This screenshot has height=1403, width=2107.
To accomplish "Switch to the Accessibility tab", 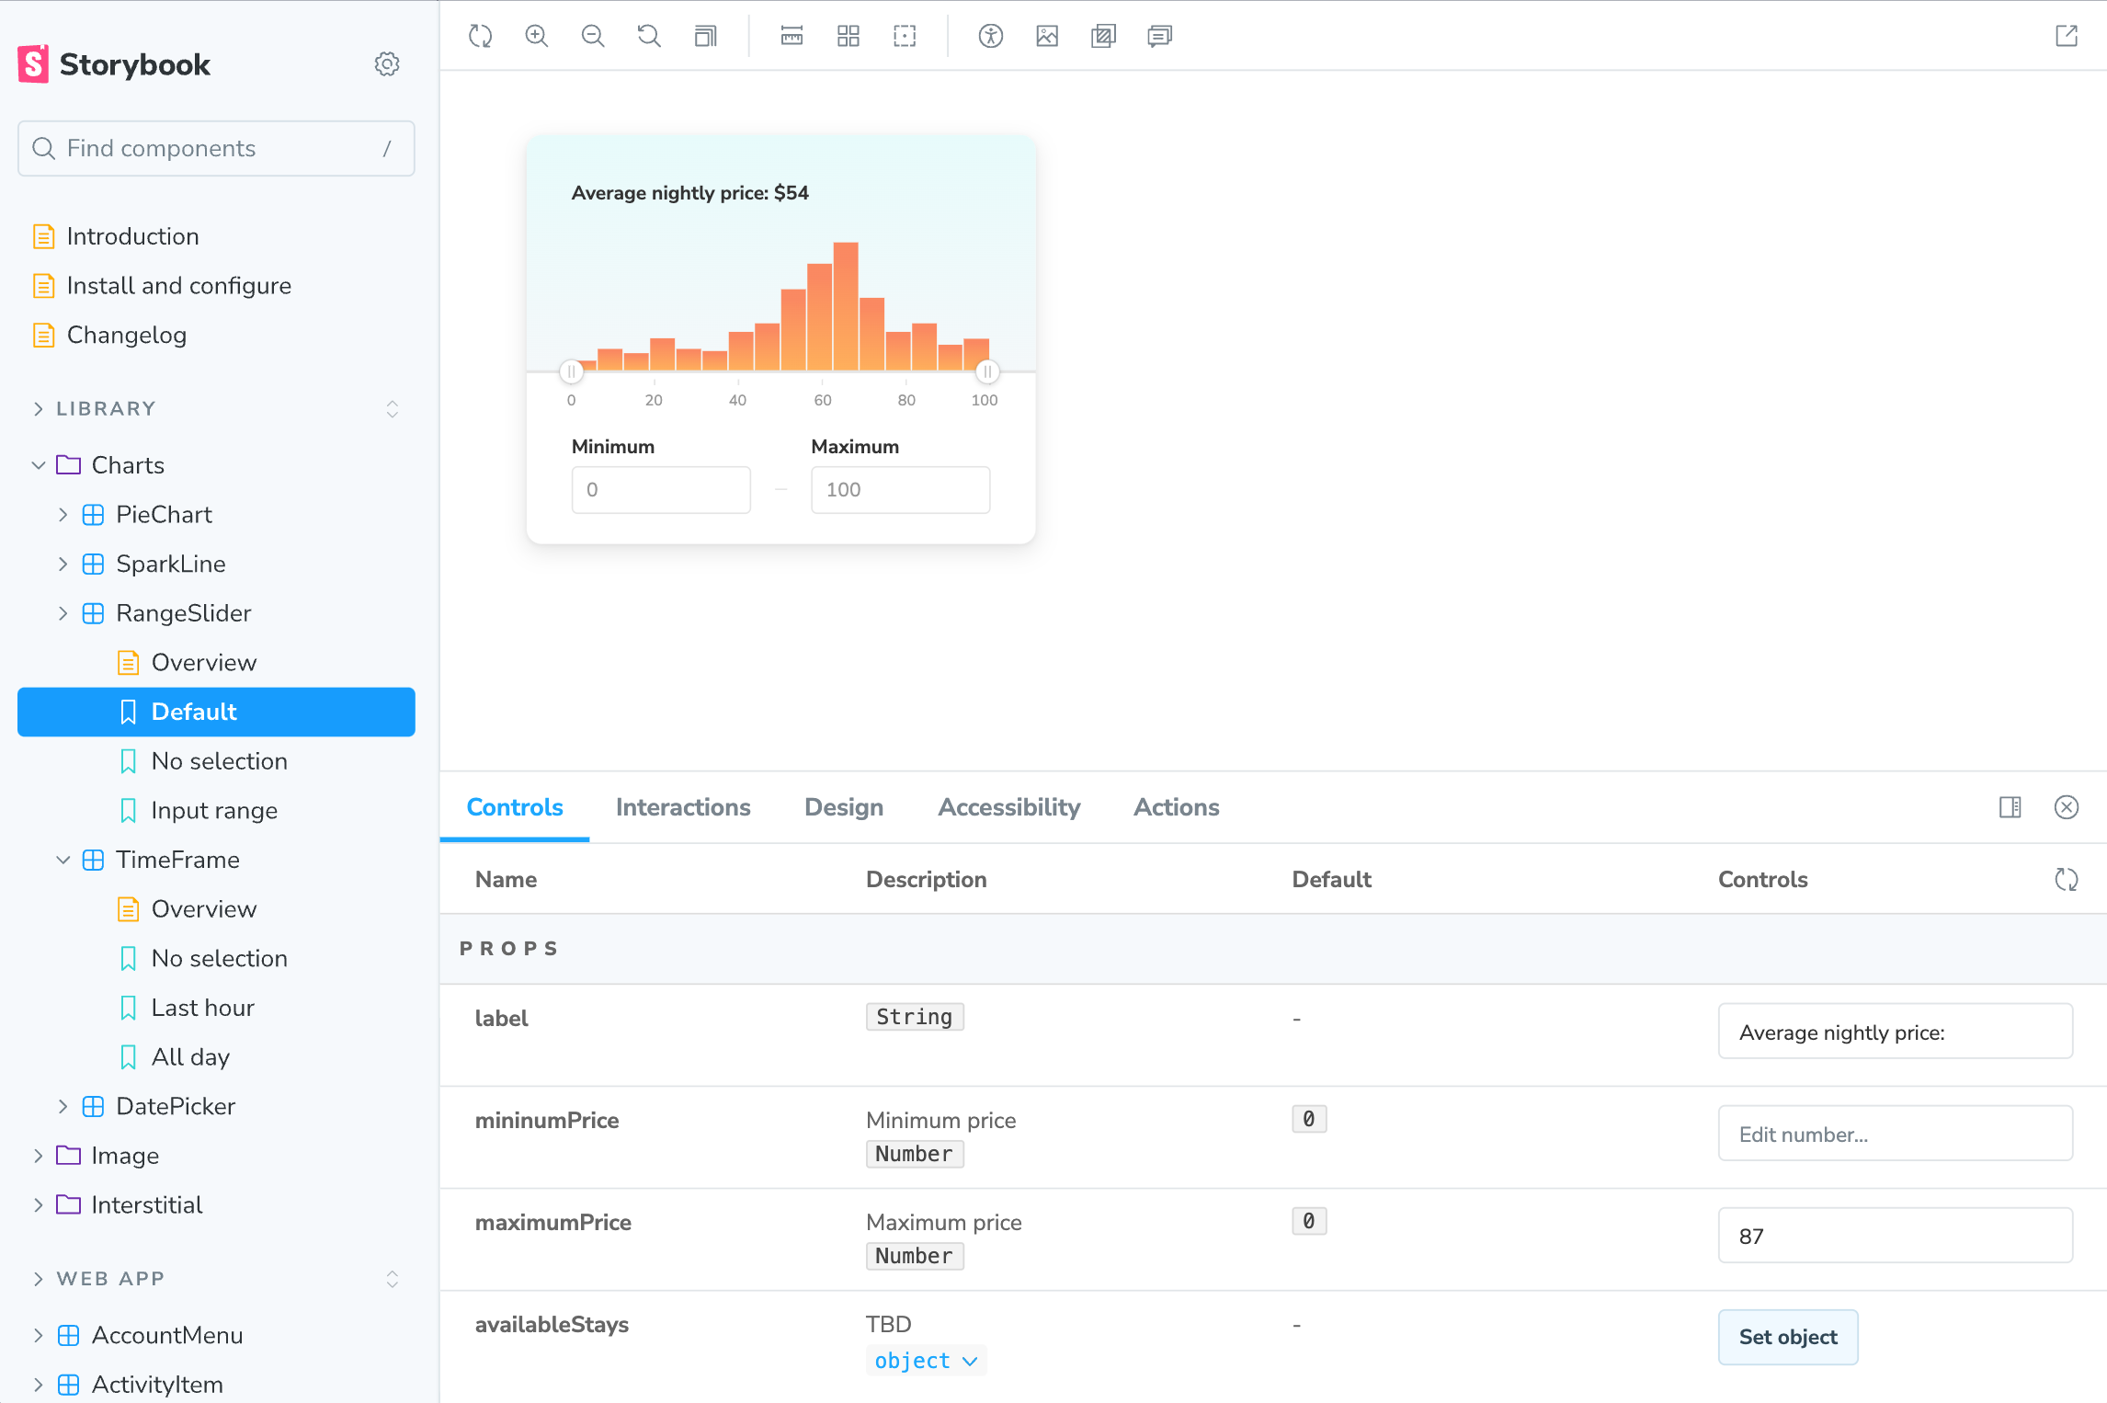I will 1008,807.
